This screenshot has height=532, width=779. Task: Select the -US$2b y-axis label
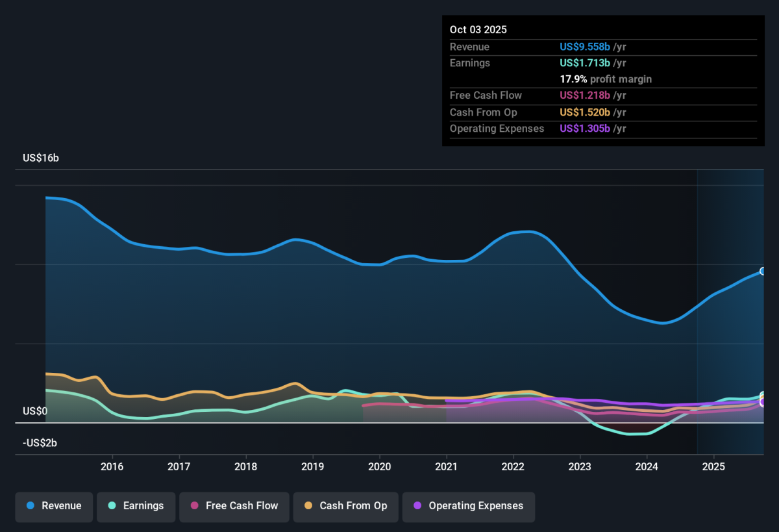pyautogui.click(x=40, y=443)
